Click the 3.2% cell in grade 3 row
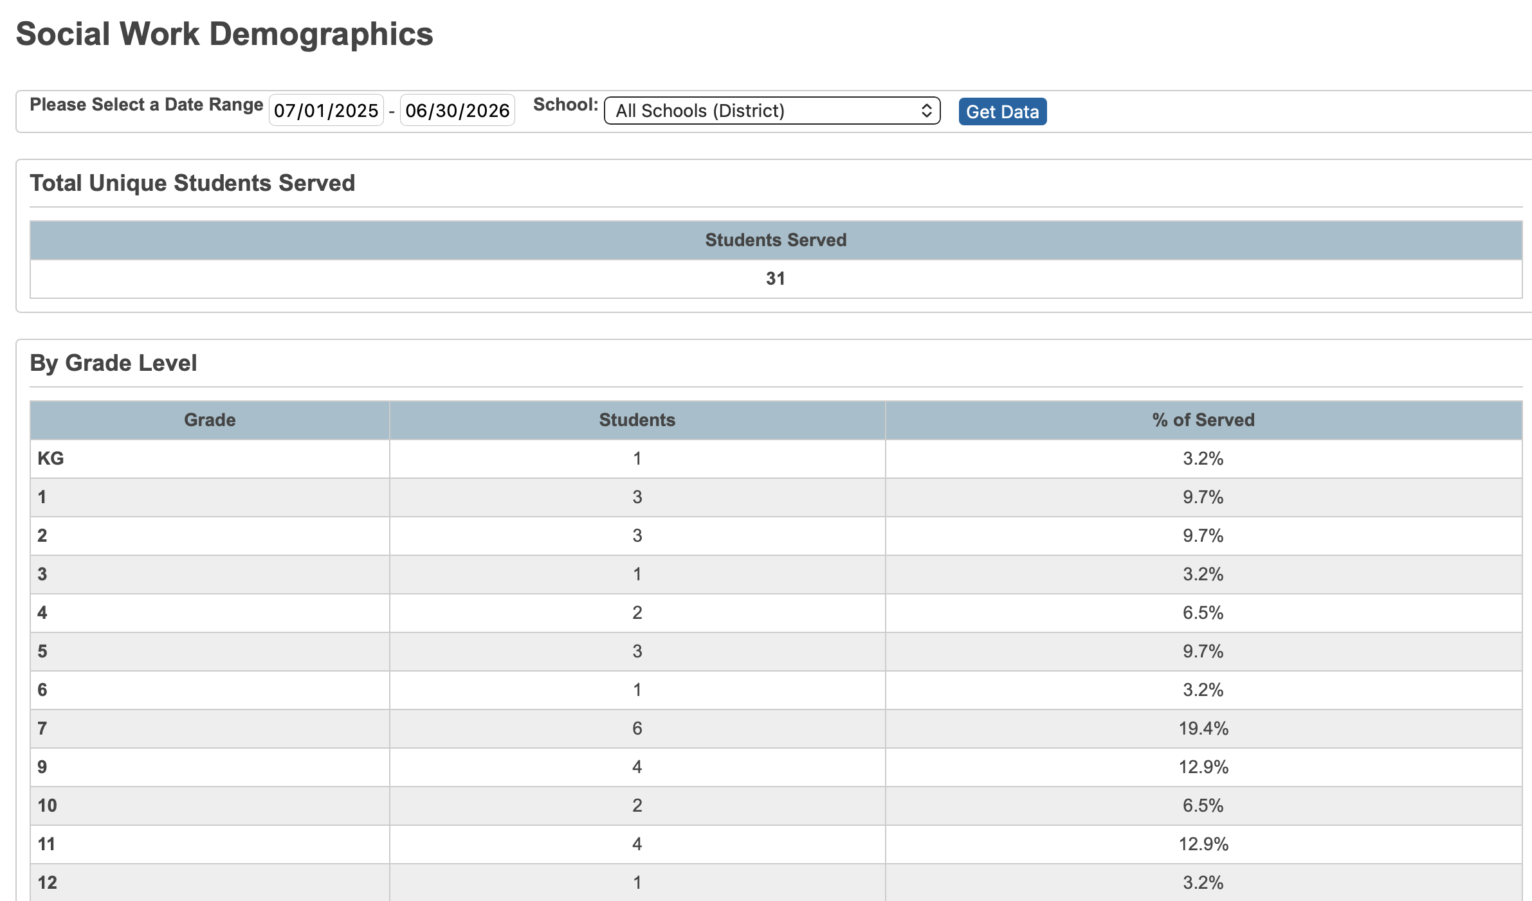 click(1203, 574)
